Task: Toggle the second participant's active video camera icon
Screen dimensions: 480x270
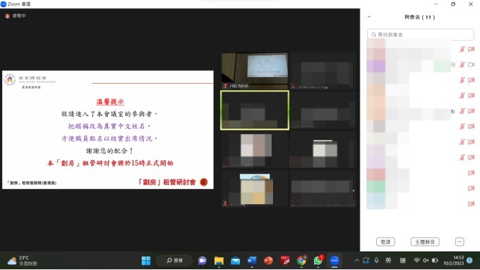Action: tap(472, 65)
